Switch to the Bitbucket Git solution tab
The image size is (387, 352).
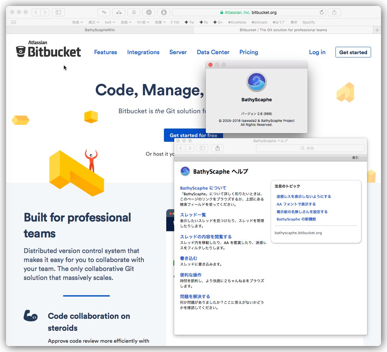click(x=283, y=30)
